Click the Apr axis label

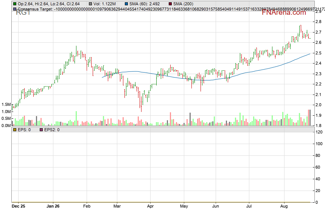click(x=150, y=206)
